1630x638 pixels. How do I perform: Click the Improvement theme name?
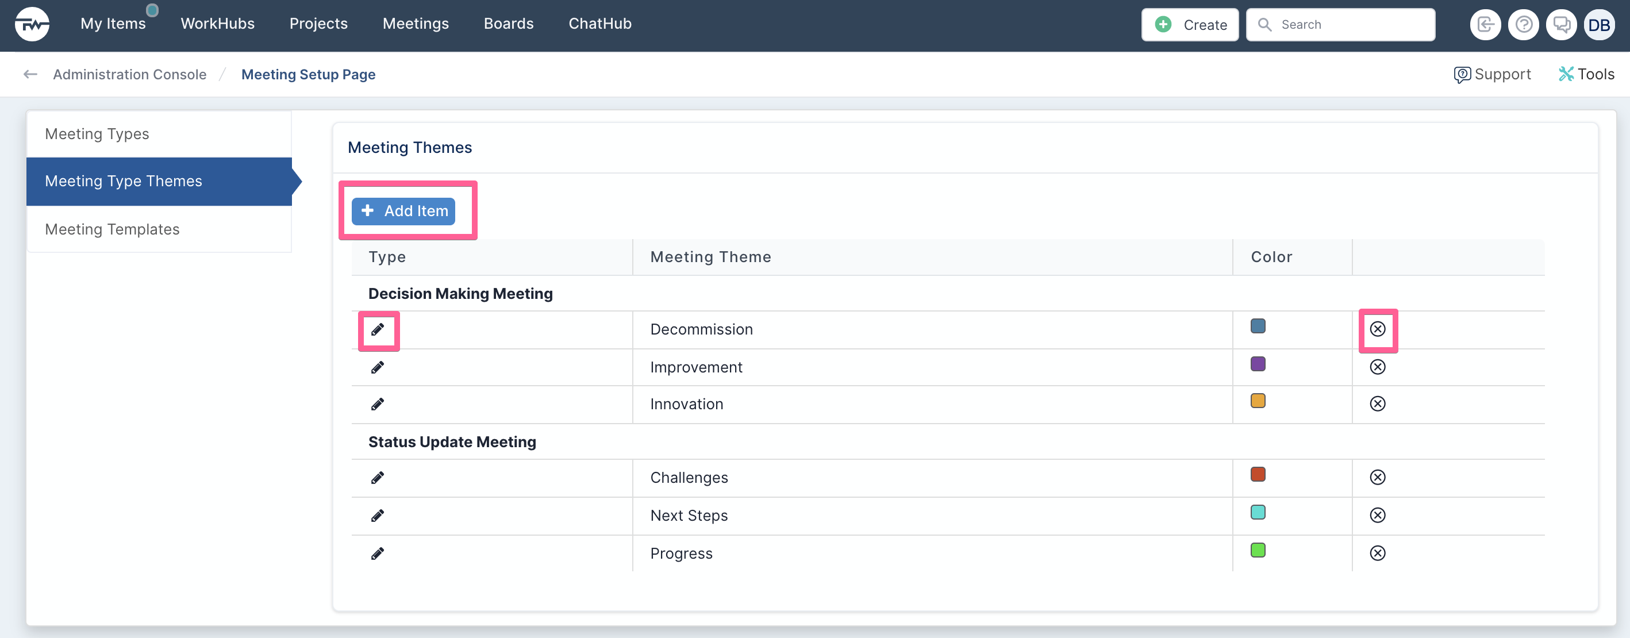[696, 368]
